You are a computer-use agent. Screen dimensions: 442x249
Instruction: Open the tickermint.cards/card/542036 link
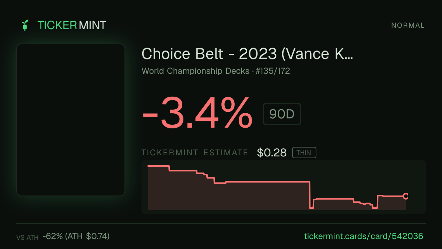pyautogui.click(x=364, y=236)
